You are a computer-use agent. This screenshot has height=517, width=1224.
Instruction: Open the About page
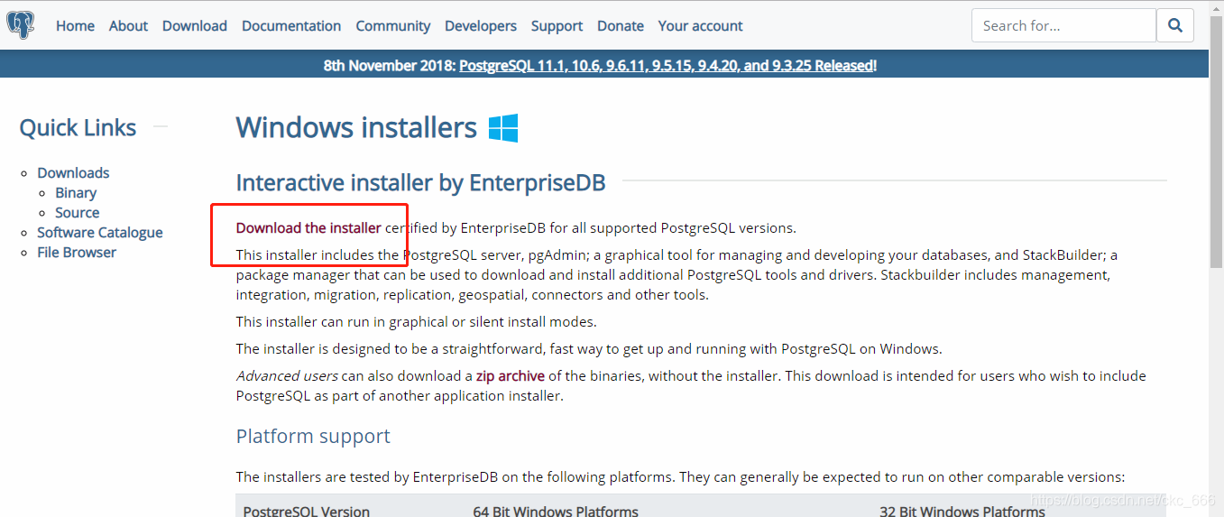coord(128,26)
